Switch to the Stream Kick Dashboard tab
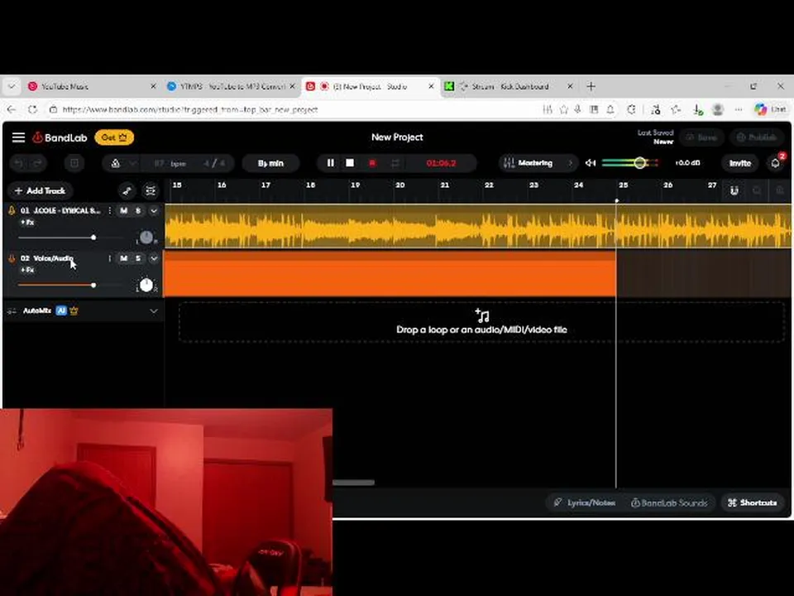 [x=509, y=87]
